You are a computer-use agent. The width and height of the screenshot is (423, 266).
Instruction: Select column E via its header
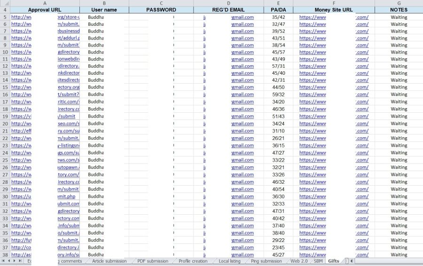278,3
